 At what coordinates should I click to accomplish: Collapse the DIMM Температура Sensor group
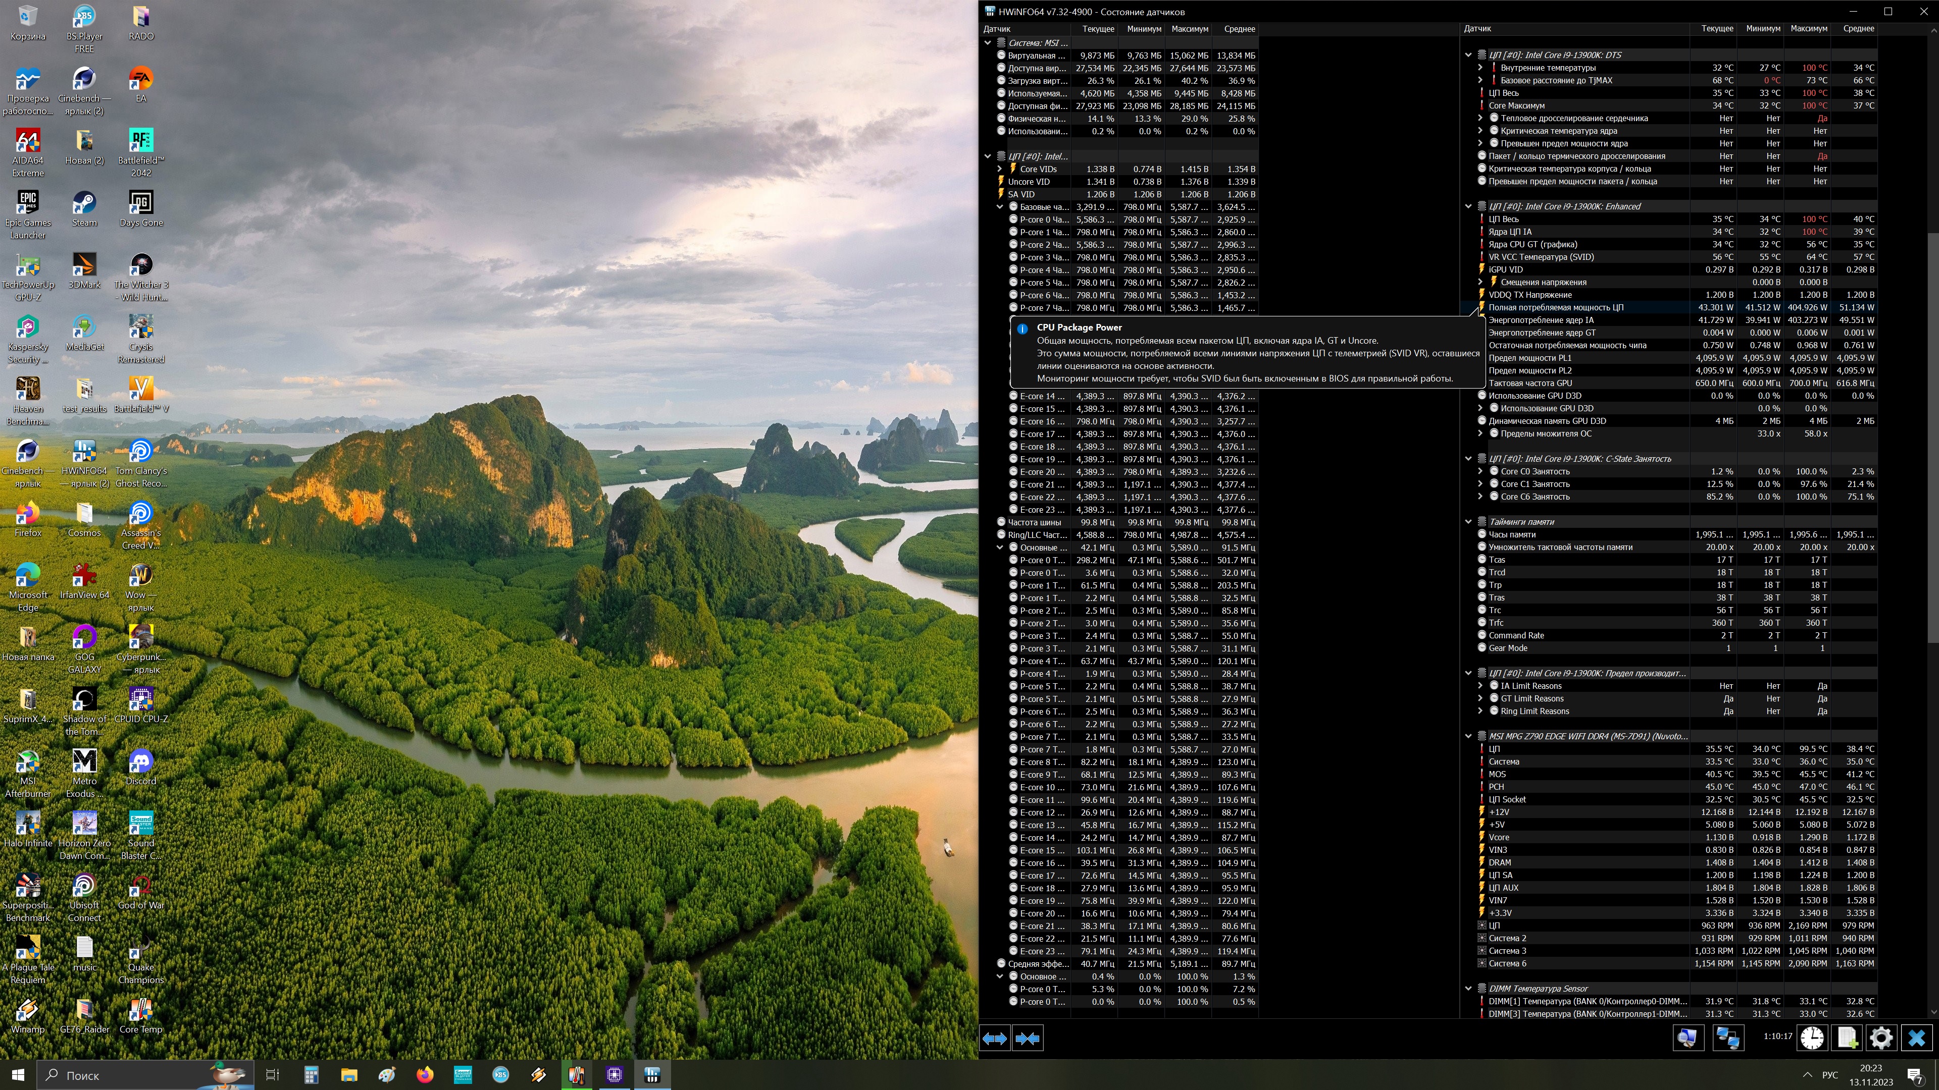point(1468,989)
